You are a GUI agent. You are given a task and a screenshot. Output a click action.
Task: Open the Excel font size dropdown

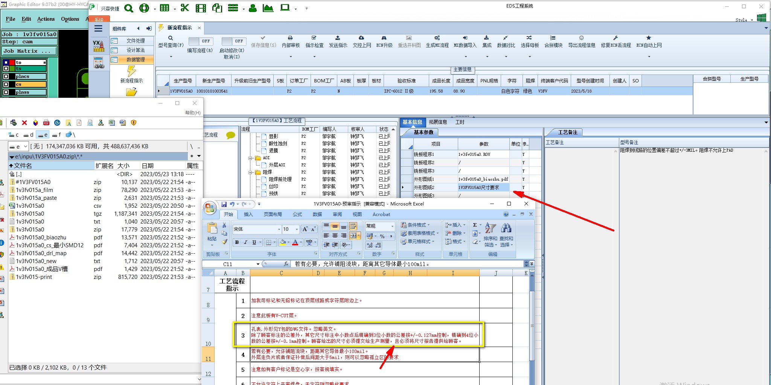tap(297, 229)
